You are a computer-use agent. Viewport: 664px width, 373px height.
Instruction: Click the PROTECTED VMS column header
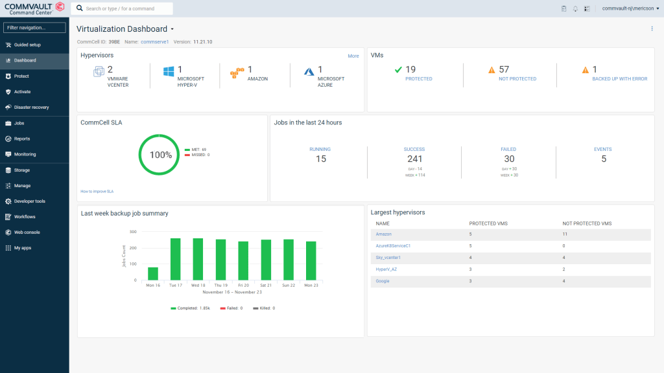click(488, 223)
